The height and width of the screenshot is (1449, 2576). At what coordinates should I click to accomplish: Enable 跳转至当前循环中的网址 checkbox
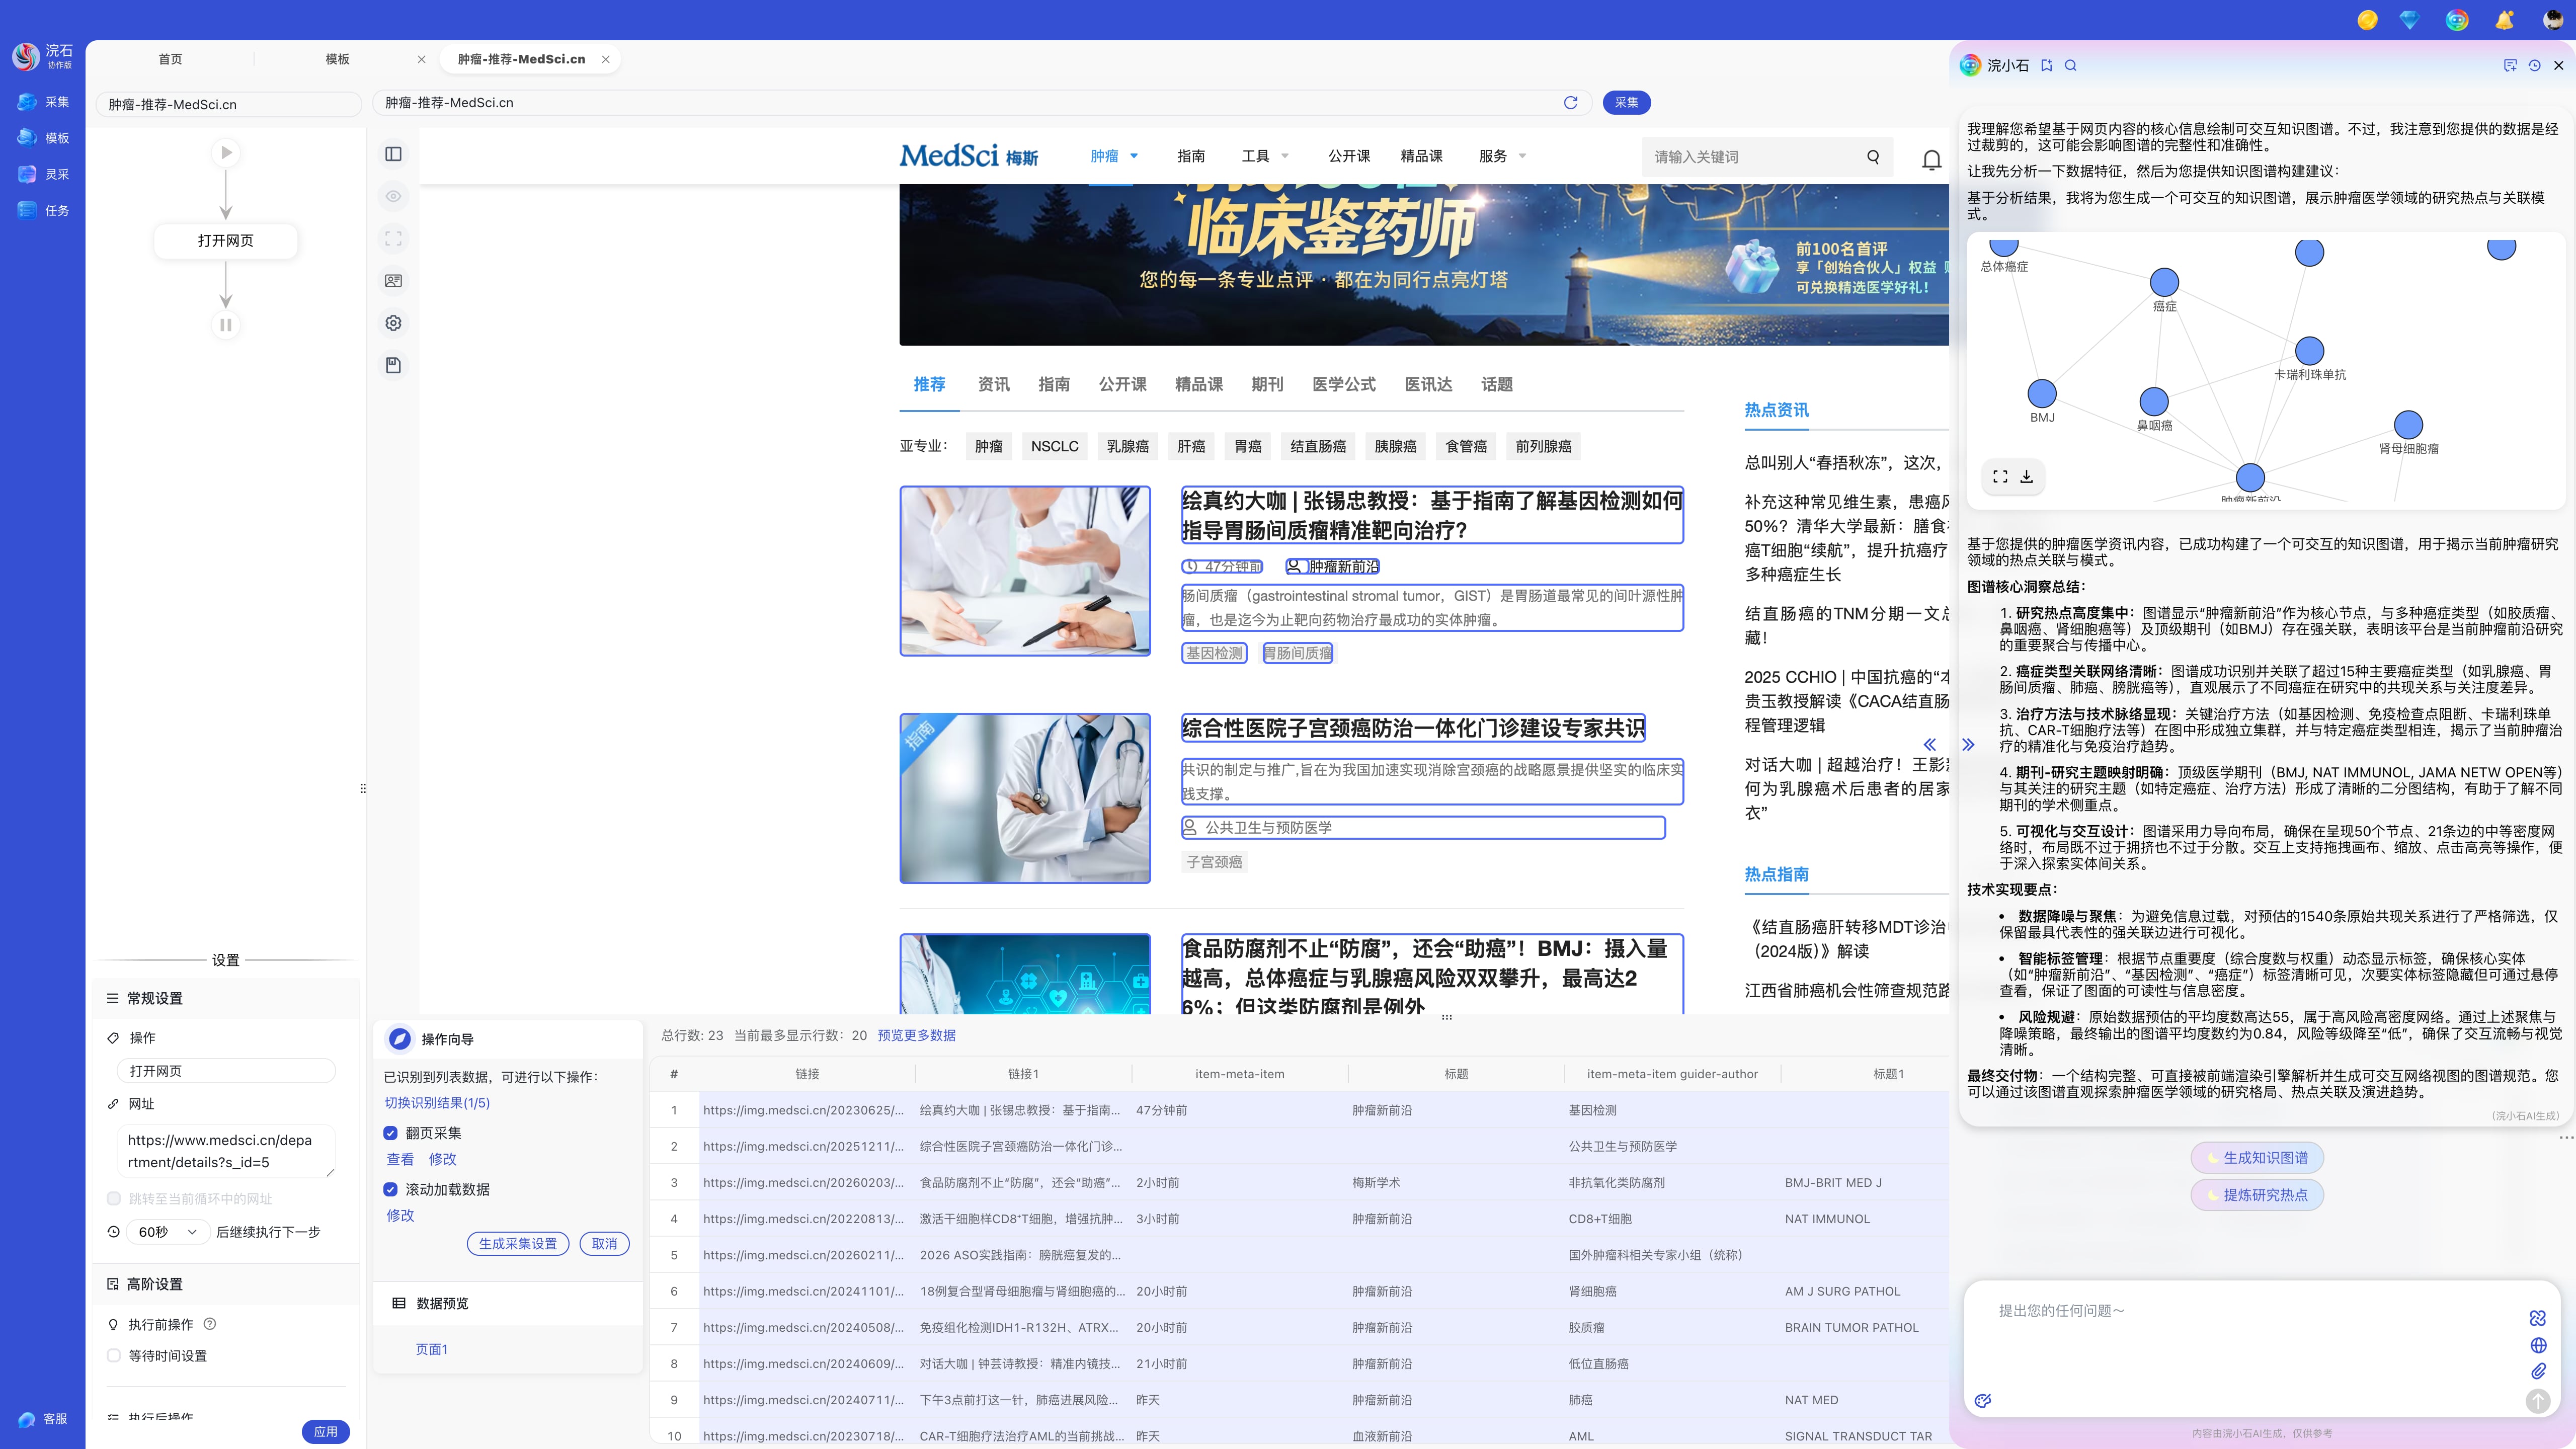[x=113, y=1198]
